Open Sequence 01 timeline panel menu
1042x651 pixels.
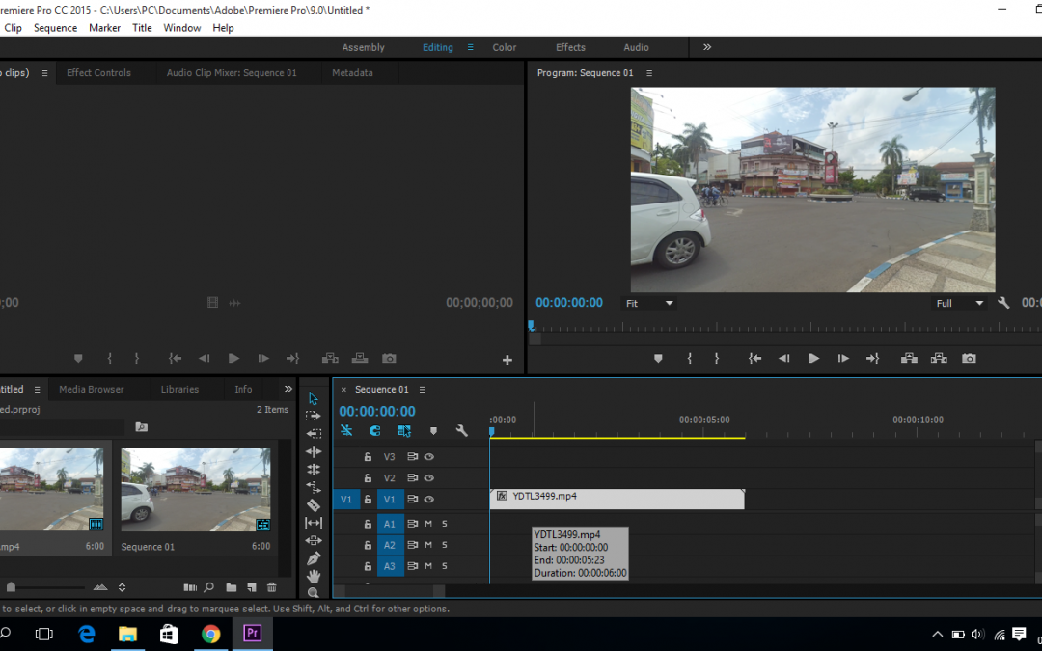click(x=422, y=390)
